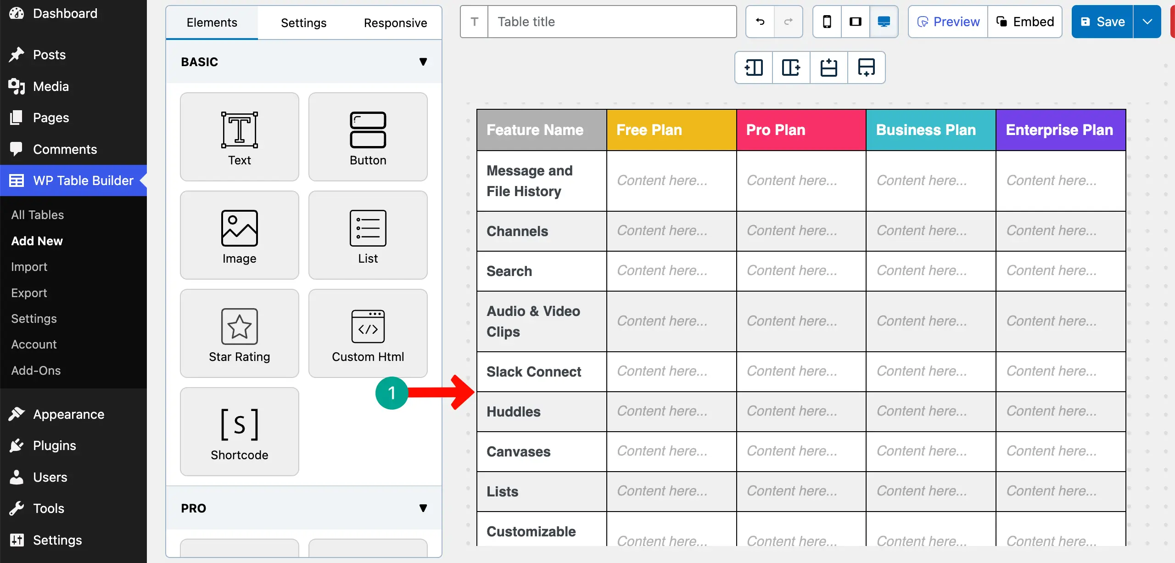
Task: Open the Responsive tab
Action: pos(395,22)
